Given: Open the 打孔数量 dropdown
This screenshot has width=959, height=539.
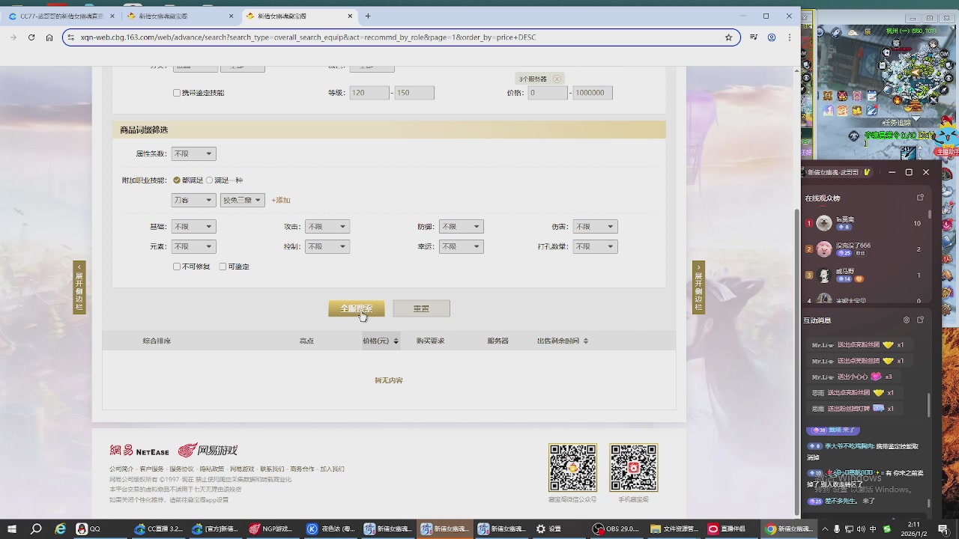Looking at the screenshot, I should click(x=595, y=247).
